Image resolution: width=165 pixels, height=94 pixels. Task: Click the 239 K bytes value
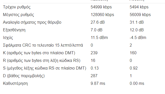click(x=94, y=53)
